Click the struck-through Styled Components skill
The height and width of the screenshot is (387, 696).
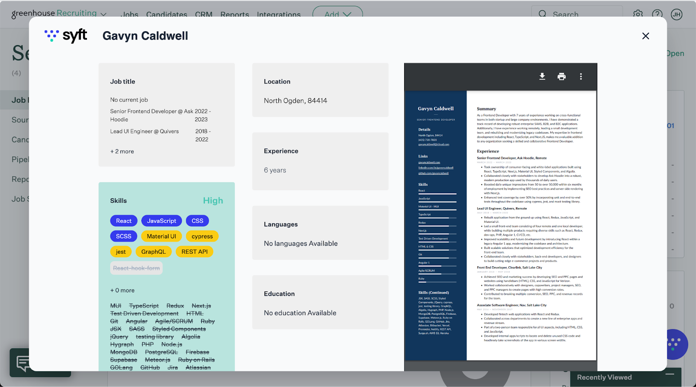tap(179, 329)
